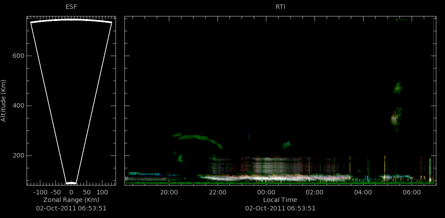Click the white radar beam base in ESF plot
The image size is (445, 218).
71,183
